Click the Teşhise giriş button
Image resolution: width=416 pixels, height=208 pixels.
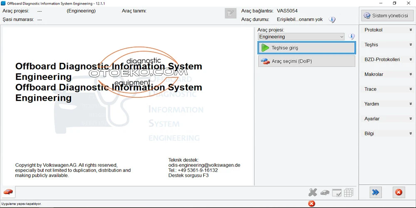(x=307, y=48)
